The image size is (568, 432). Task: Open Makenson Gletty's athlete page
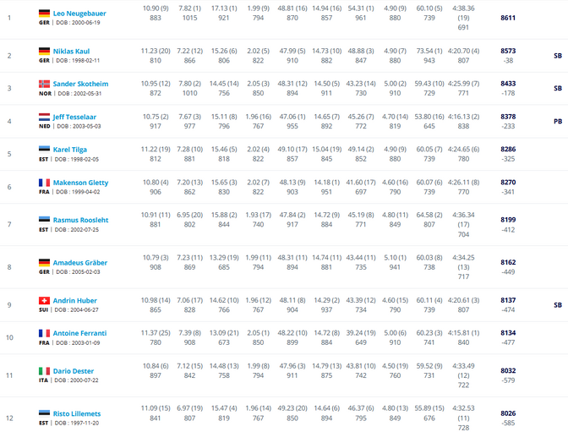(x=81, y=183)
